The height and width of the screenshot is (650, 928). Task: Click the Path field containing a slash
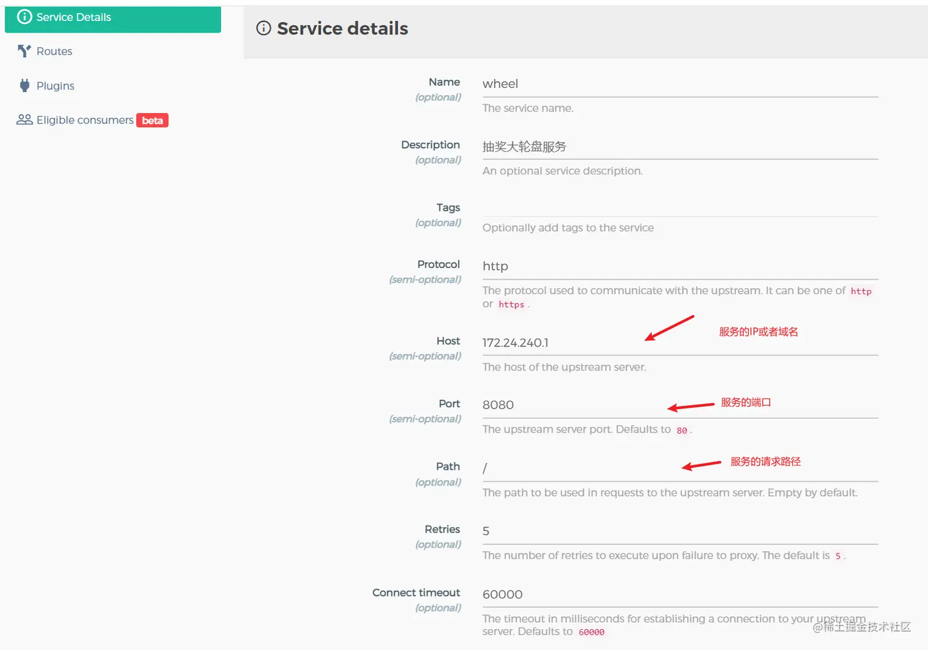pos(680,469)
